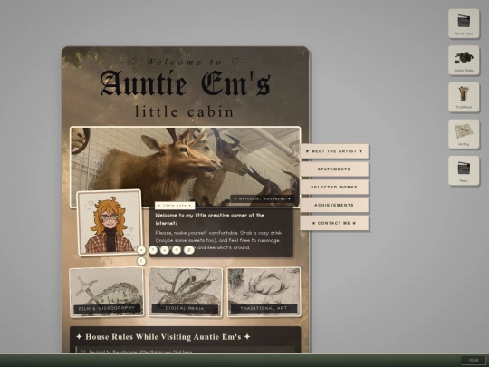489x367 pixels.
Task: Open the Traditional Art gallery card
Action: coord(264,292)
